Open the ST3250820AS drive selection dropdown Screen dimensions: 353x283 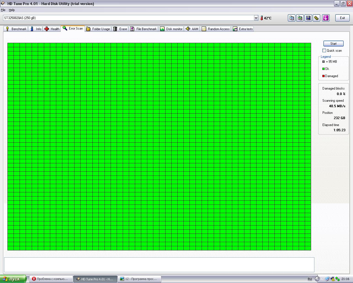coord(256,18)
